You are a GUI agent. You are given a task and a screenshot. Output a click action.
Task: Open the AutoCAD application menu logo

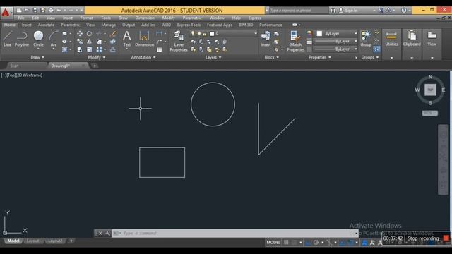coord(6,13)
